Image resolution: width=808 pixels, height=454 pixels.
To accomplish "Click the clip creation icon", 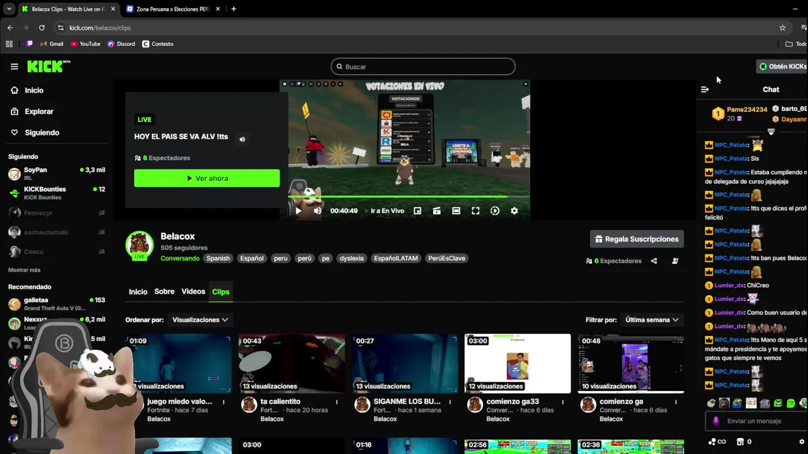I will click(436, 211).
